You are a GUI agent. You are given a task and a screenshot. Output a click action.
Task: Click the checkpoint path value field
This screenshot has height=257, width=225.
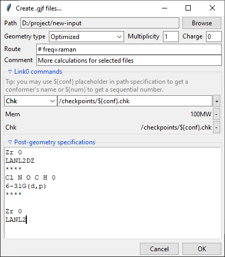135,101
